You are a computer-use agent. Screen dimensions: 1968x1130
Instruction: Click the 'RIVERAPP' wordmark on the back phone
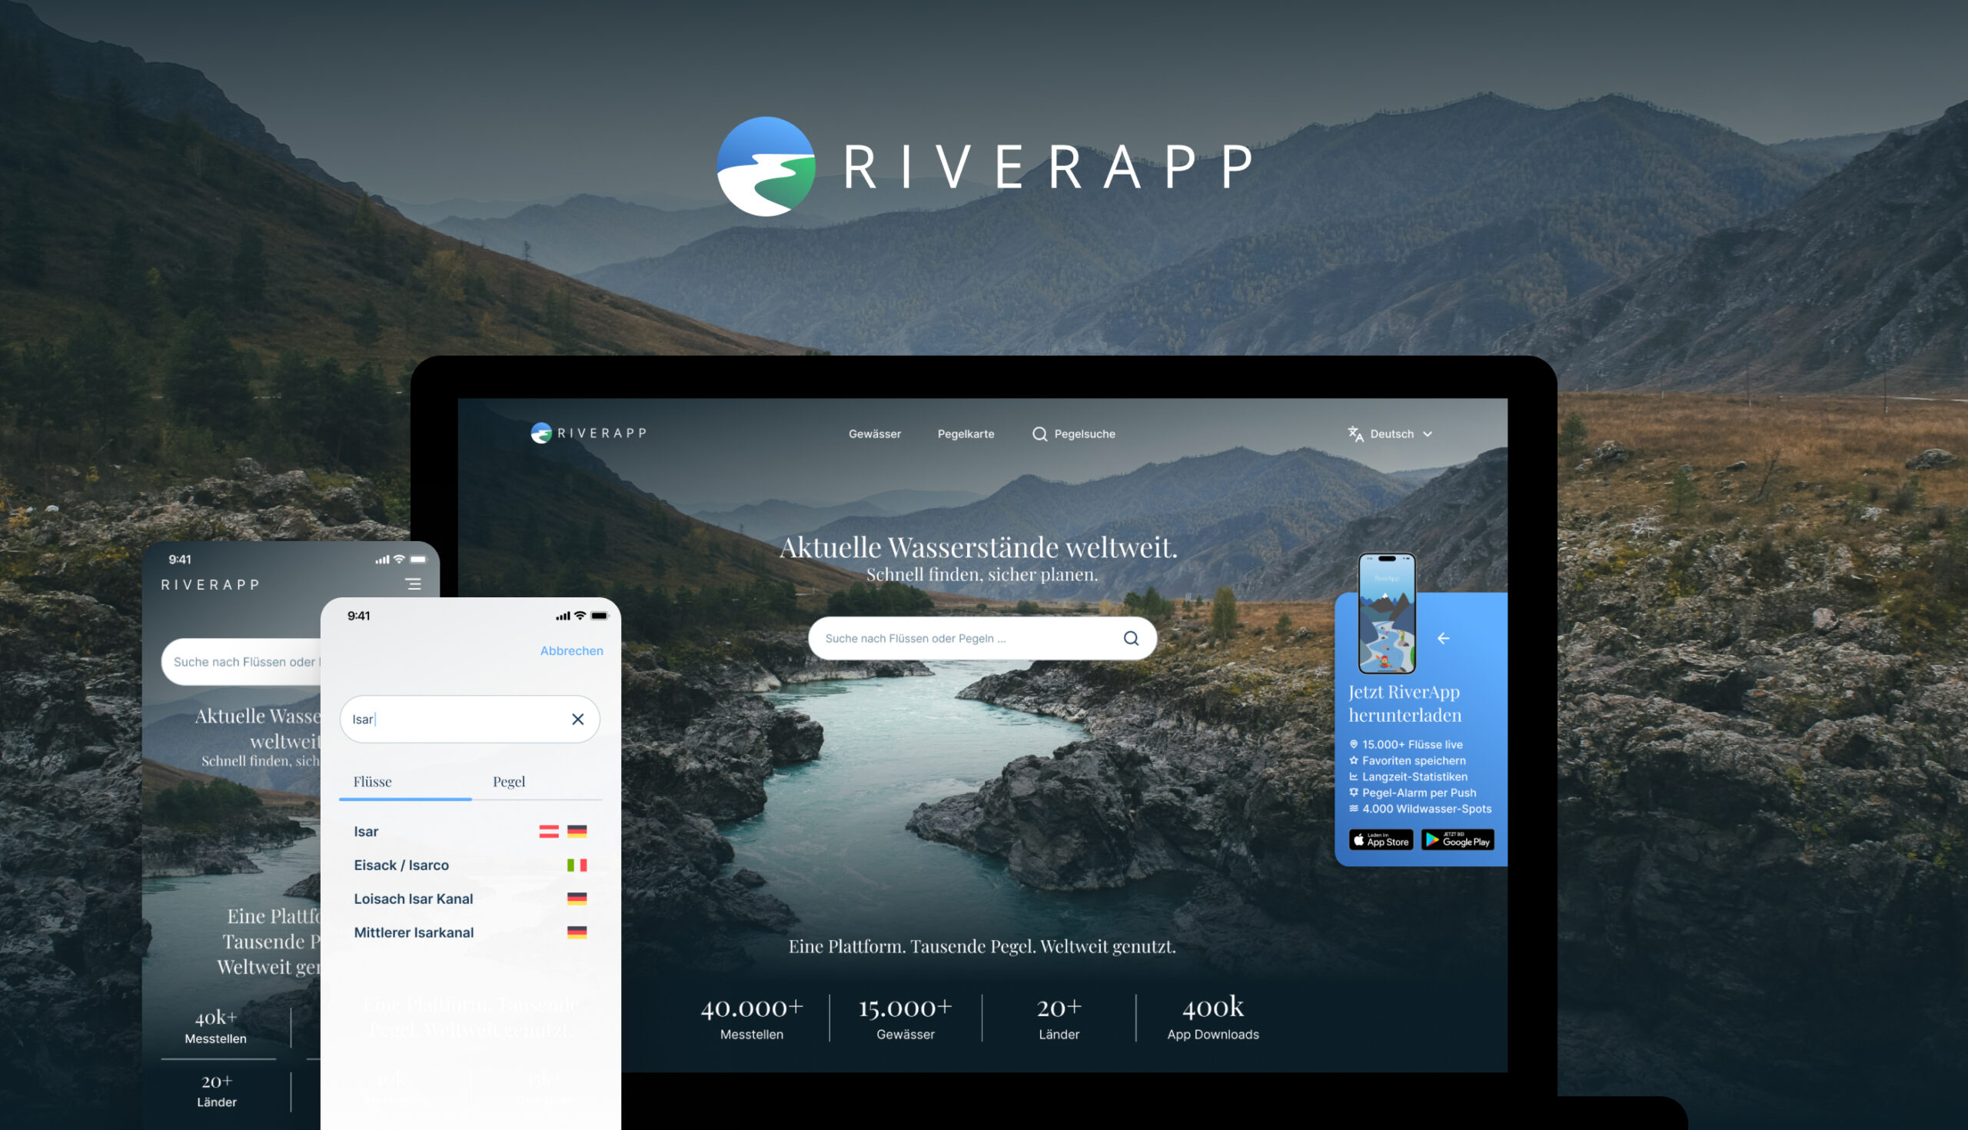coord(210,585)
